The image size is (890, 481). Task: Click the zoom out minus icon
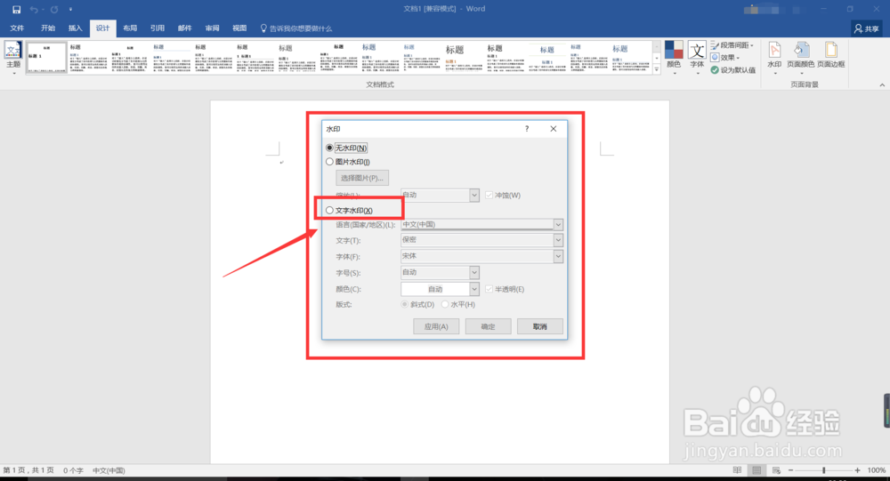790,470
